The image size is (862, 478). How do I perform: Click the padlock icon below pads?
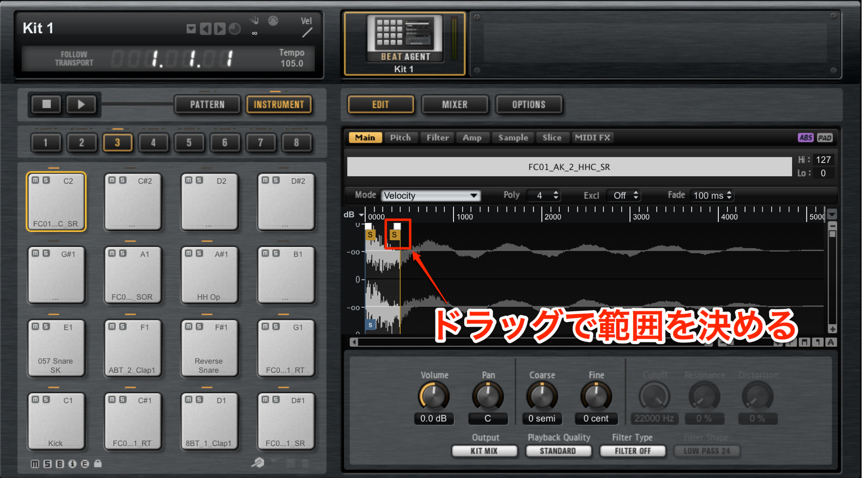[98, 463]
